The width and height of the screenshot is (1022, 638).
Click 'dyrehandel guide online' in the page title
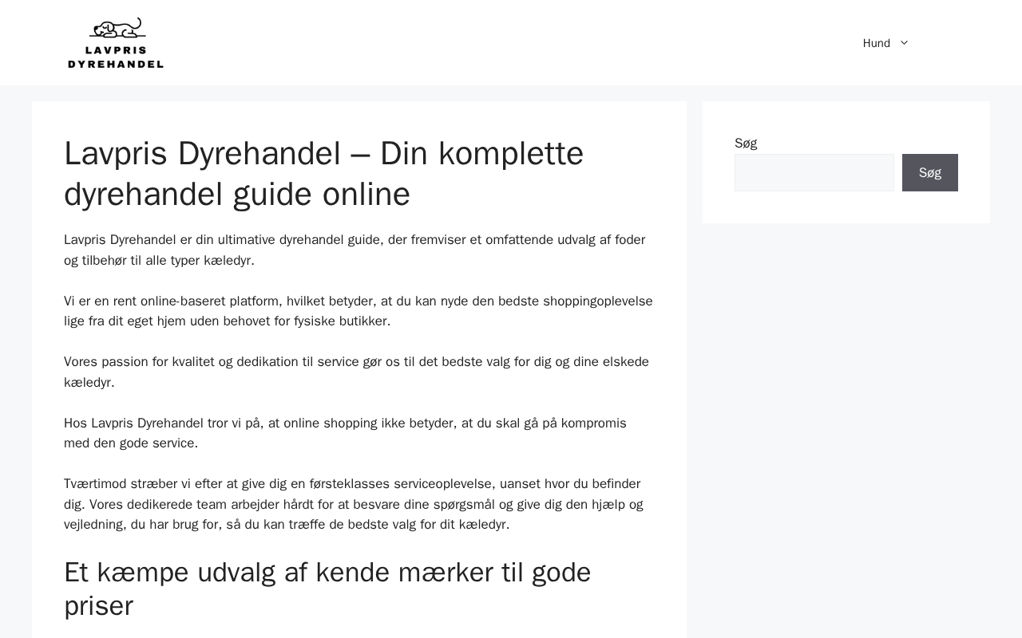point(237,195)
